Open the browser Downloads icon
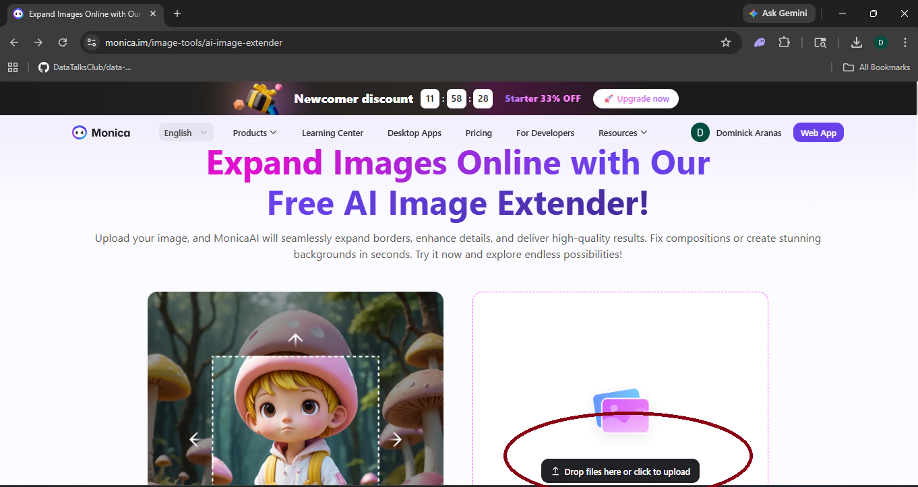Image resolution: width=918 pixels, height=487 pixels. pyautogui.click(x=857, y=42)
